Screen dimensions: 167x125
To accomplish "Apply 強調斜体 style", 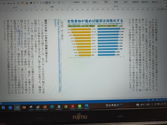I will click(x=135, y=2).
